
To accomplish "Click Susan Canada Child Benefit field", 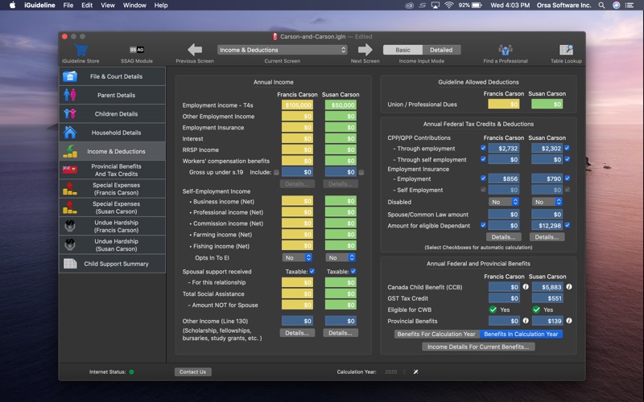I will point(547,287).
